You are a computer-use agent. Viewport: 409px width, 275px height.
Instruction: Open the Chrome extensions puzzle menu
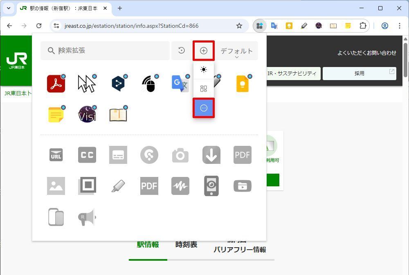click(363, 26)
